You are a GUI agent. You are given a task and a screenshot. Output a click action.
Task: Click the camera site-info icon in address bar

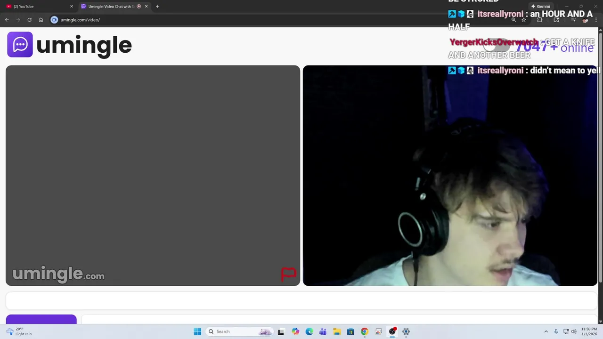coord(54,20)
